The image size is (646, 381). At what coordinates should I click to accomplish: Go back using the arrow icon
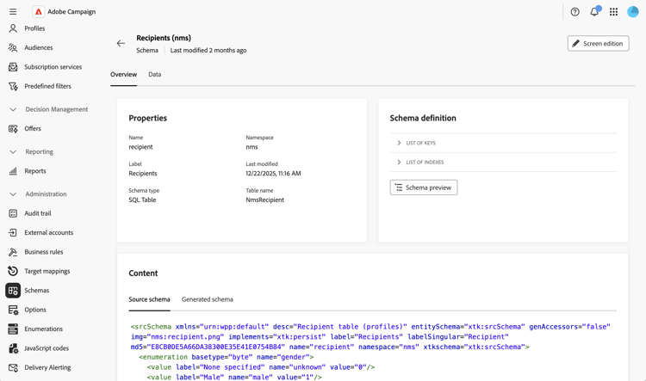(121, 43)
